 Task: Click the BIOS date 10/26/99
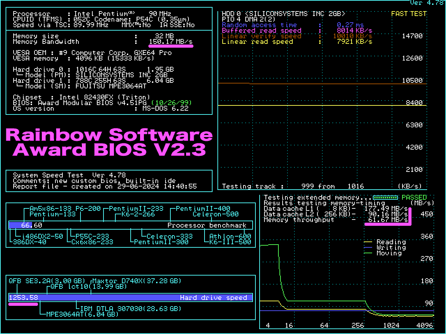pos(171,103)
